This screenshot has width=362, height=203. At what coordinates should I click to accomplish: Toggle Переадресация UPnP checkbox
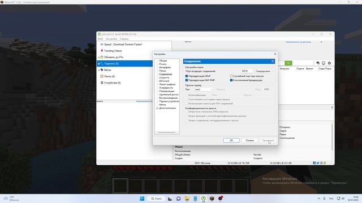pyautogui.click(x=187, y=76)
